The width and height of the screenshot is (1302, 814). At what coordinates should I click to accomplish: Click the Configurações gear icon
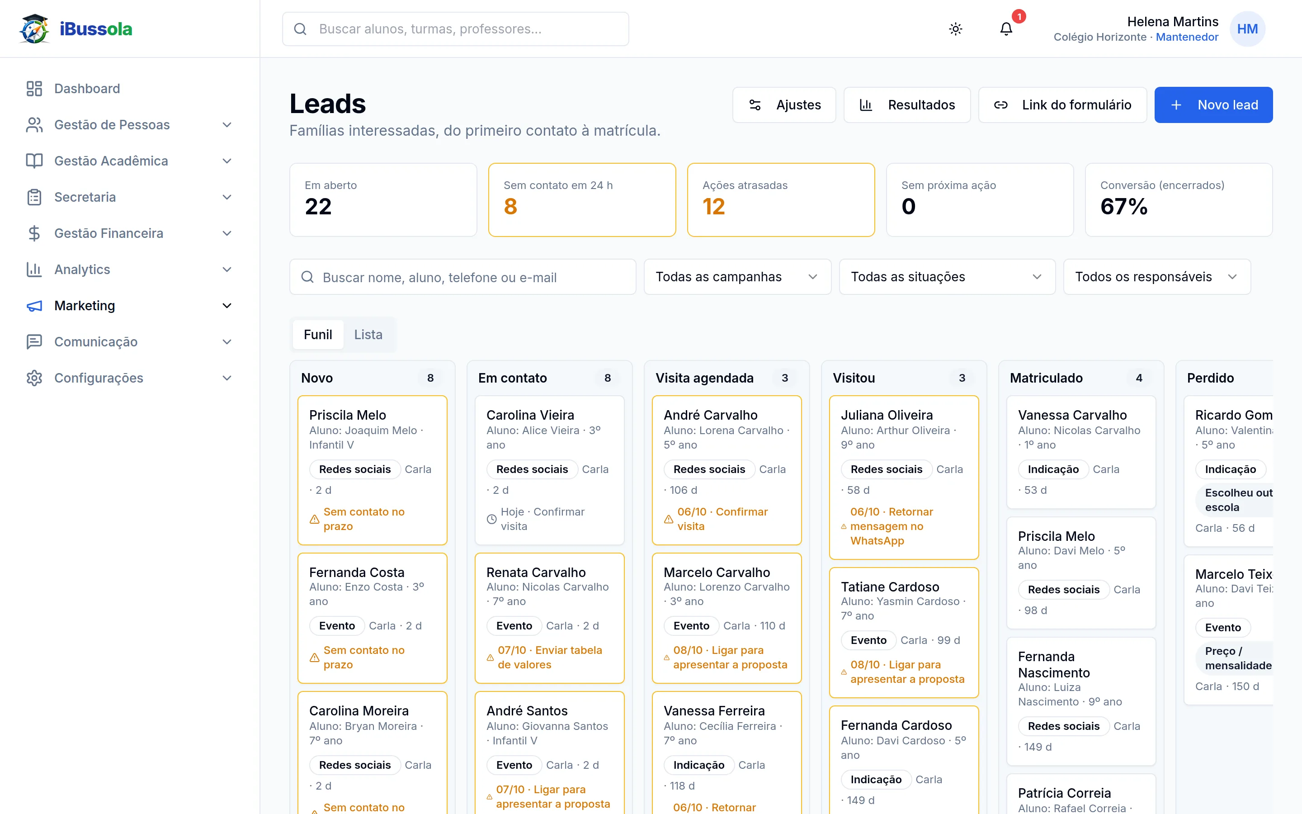click(x=34, y=378)
